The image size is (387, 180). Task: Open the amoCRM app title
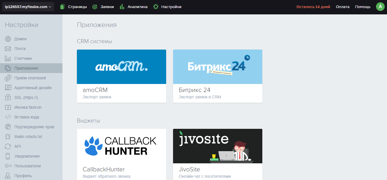[x=95, y=90]
